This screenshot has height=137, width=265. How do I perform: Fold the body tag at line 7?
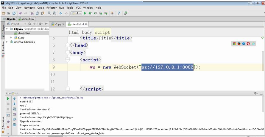coord(68,52)
